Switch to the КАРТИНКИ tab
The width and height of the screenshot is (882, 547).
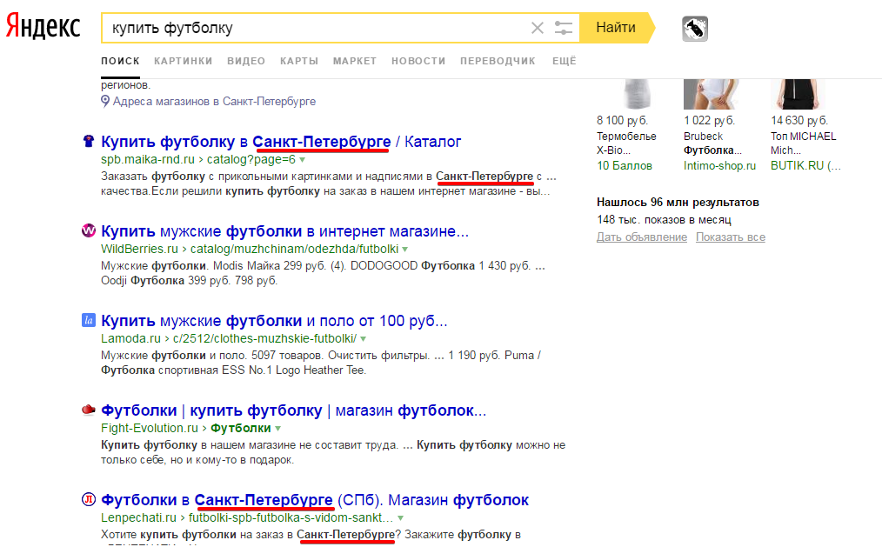[x=184, y=61]
